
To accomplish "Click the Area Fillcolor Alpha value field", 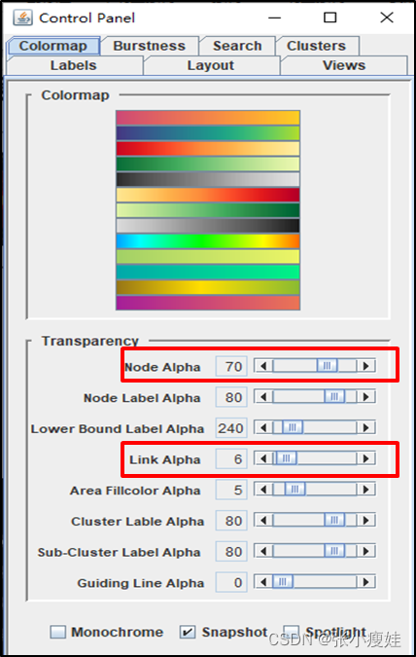I will (x=231, y=490).
